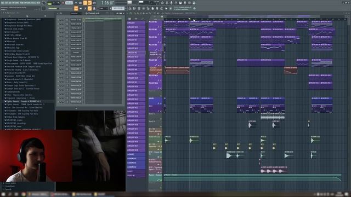This screenshot has height=197, width=351.
Task: Click the View Playlist toolbar icon
Action: (130, 8)
